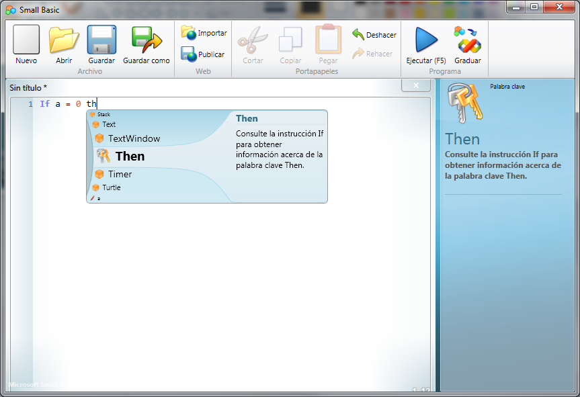The width and height of the screenshot is (580, 397).
Task: Click the Small Basic title bar icon
Action: [11, 9]
